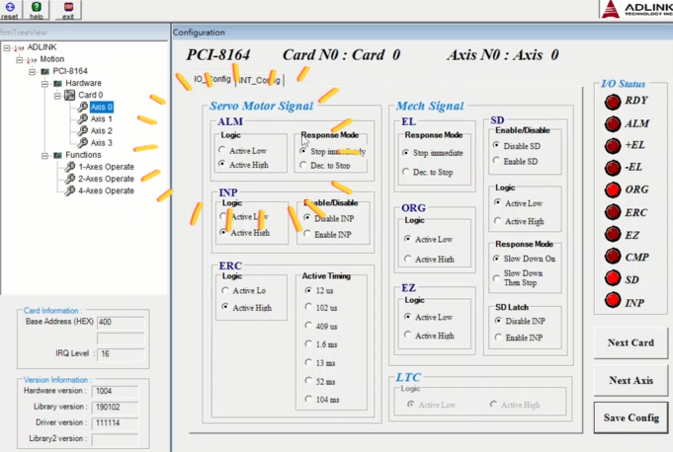Click the 2-Axes Operate wrench icon
This screenshot has height=452, width=673.
(x=70, y=179)
